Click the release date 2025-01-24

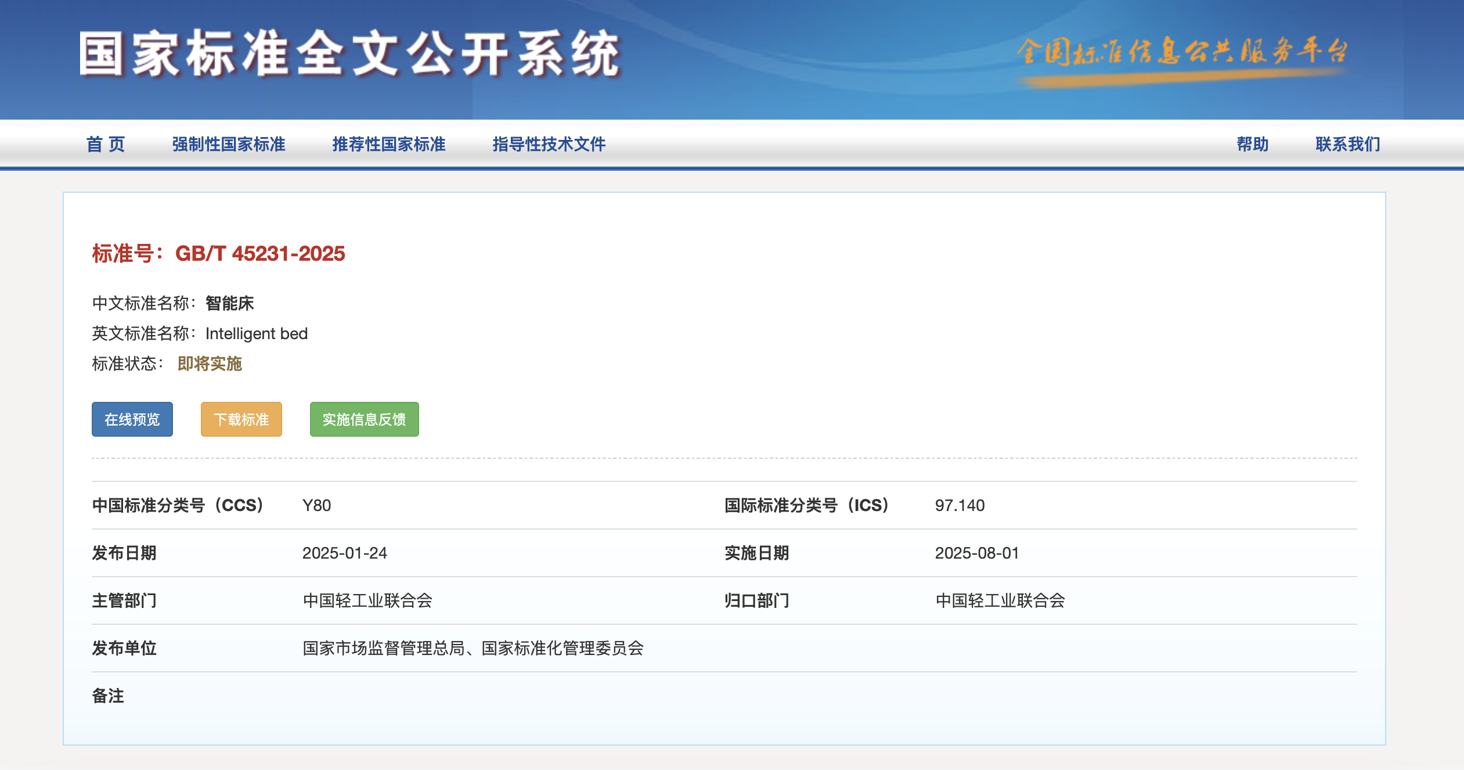pos(345,553)
